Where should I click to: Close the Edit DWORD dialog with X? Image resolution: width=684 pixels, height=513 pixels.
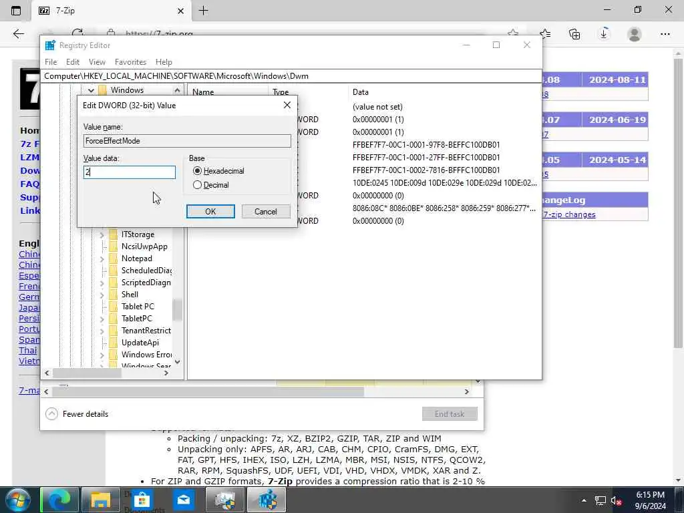[x=287, y=105]
